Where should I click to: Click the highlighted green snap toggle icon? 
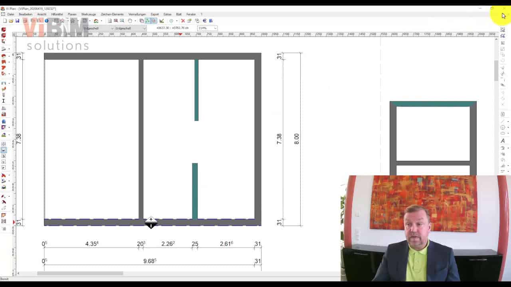[x=148, y=21]
